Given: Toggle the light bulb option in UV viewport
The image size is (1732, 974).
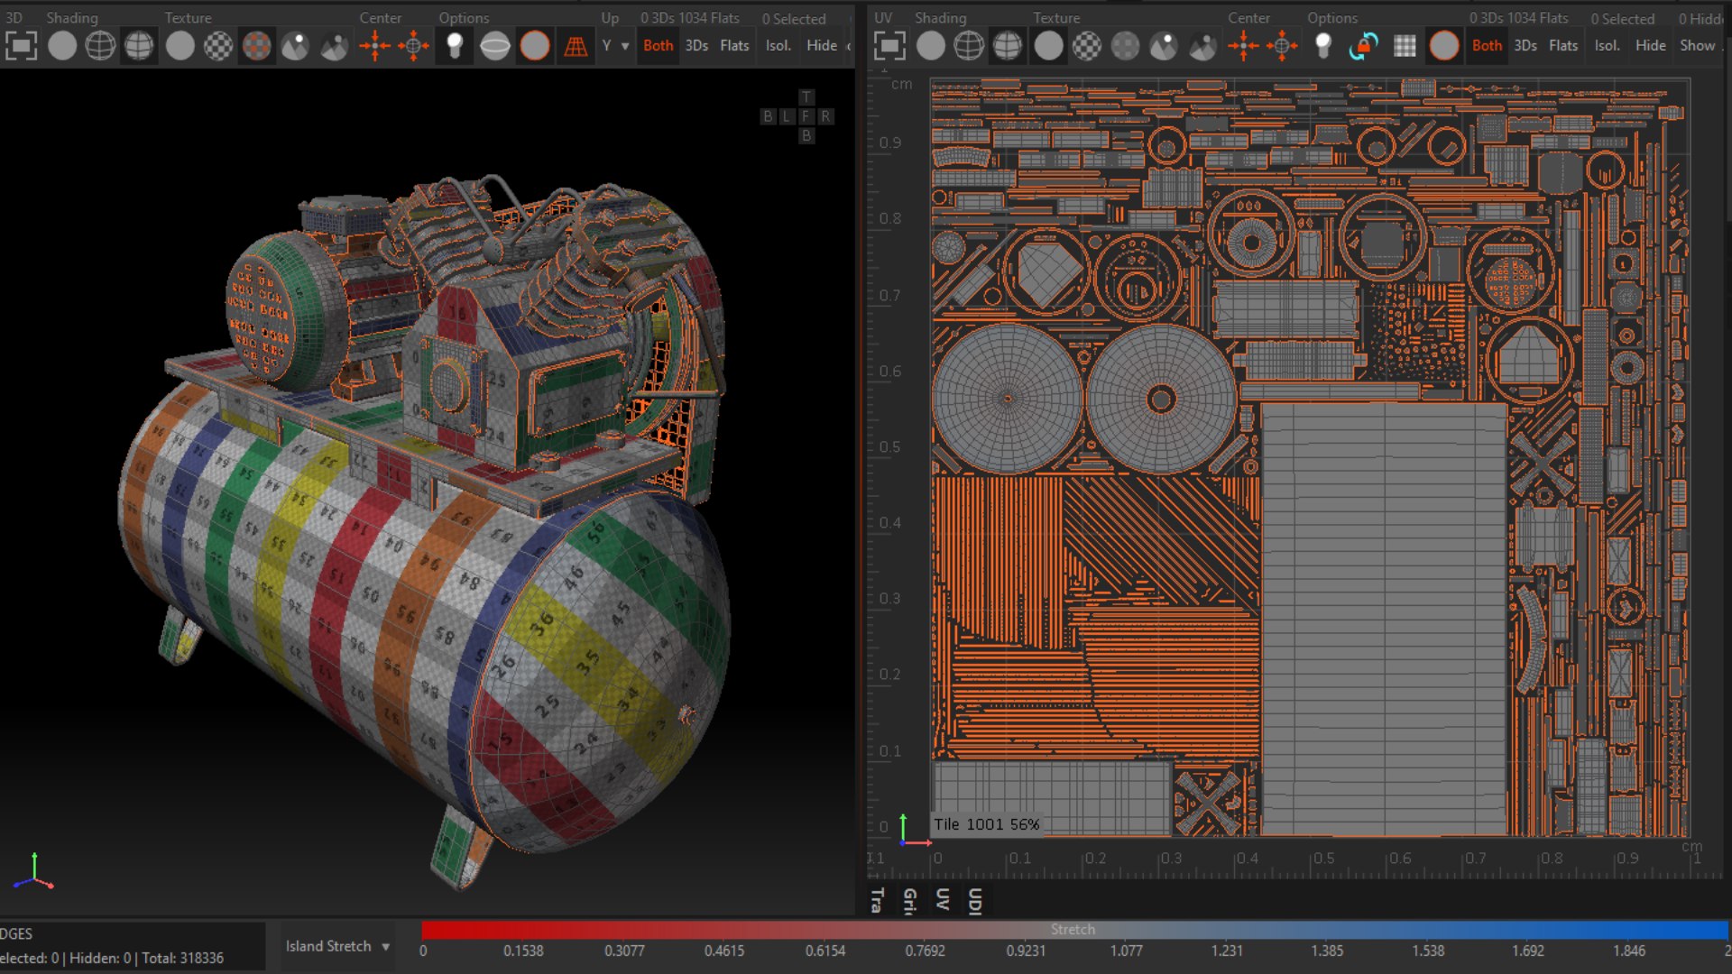Looking at the screenshot, I should pos(1323,46).
